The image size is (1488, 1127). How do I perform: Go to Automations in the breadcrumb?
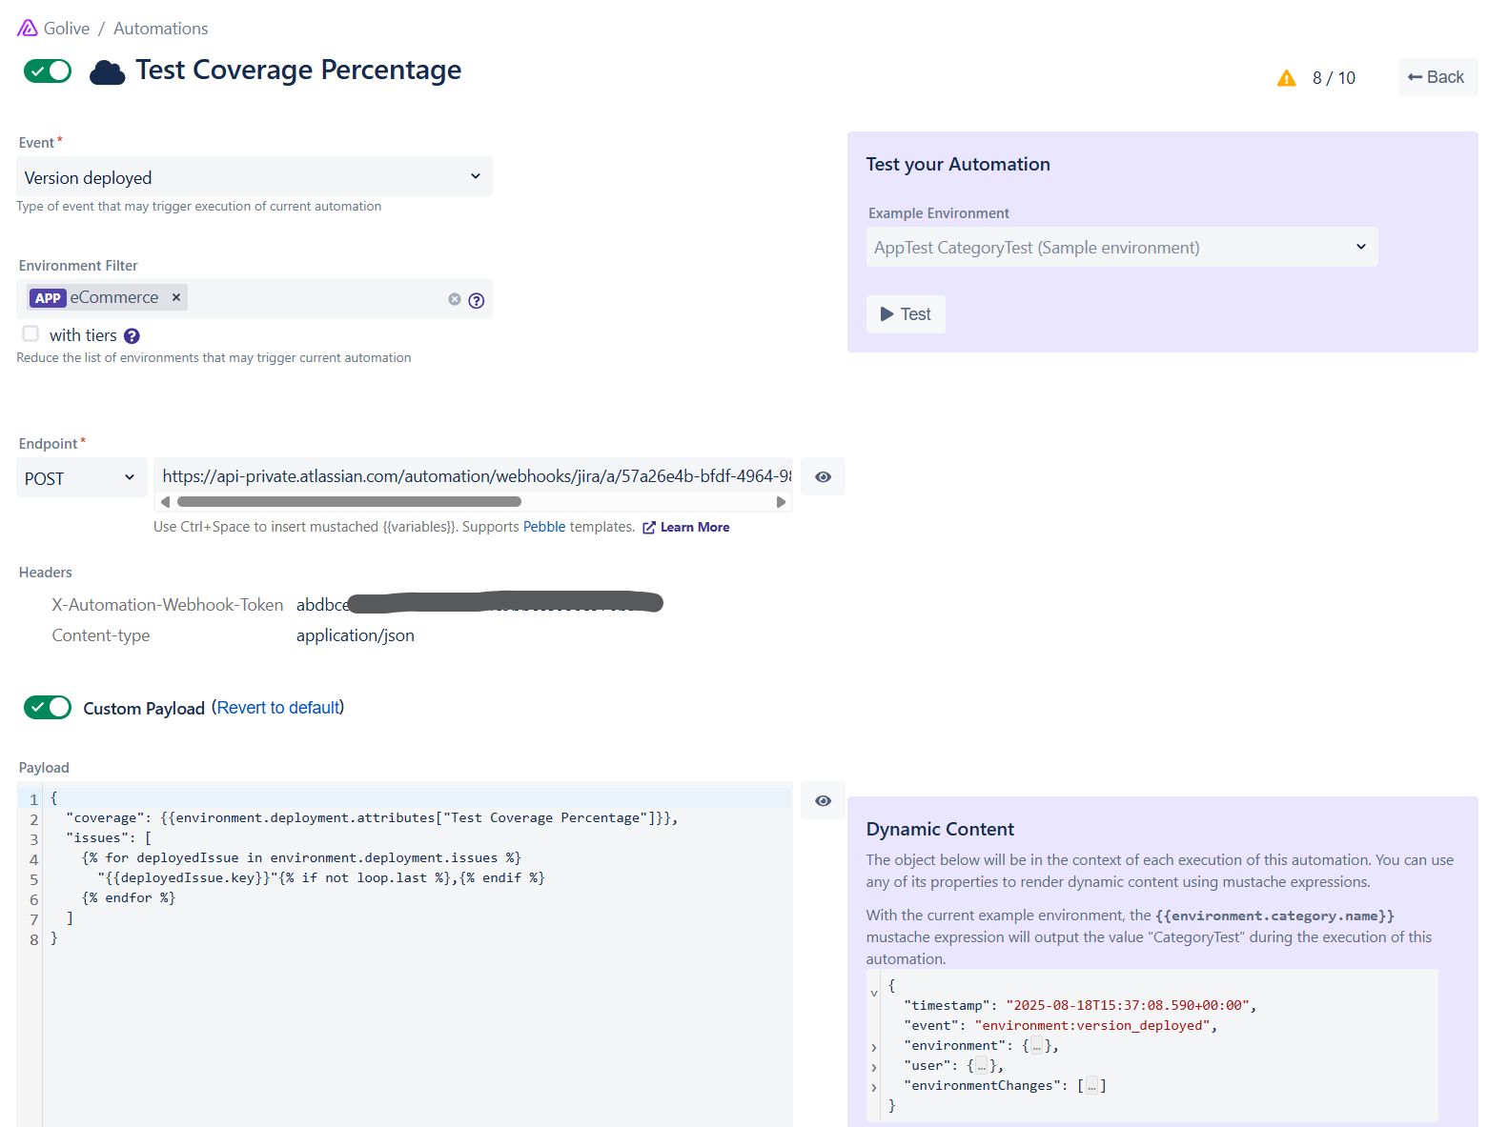[160, 29]
